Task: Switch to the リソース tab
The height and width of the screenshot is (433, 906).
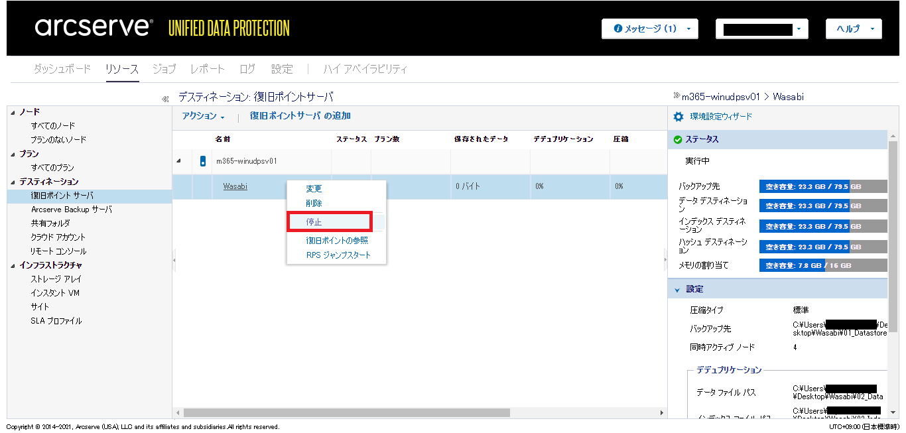Action: (x=122, y=69)
